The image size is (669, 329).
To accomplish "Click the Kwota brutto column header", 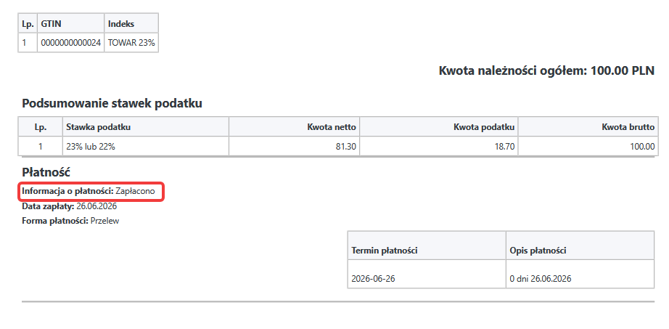I will click(586, 127).
